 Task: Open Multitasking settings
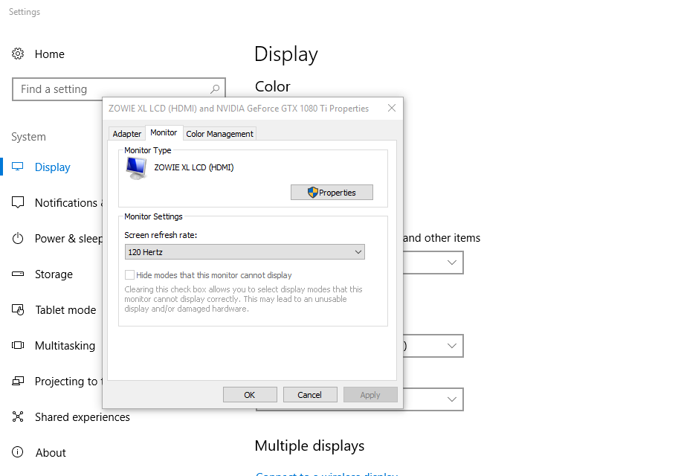coord(65,346)
